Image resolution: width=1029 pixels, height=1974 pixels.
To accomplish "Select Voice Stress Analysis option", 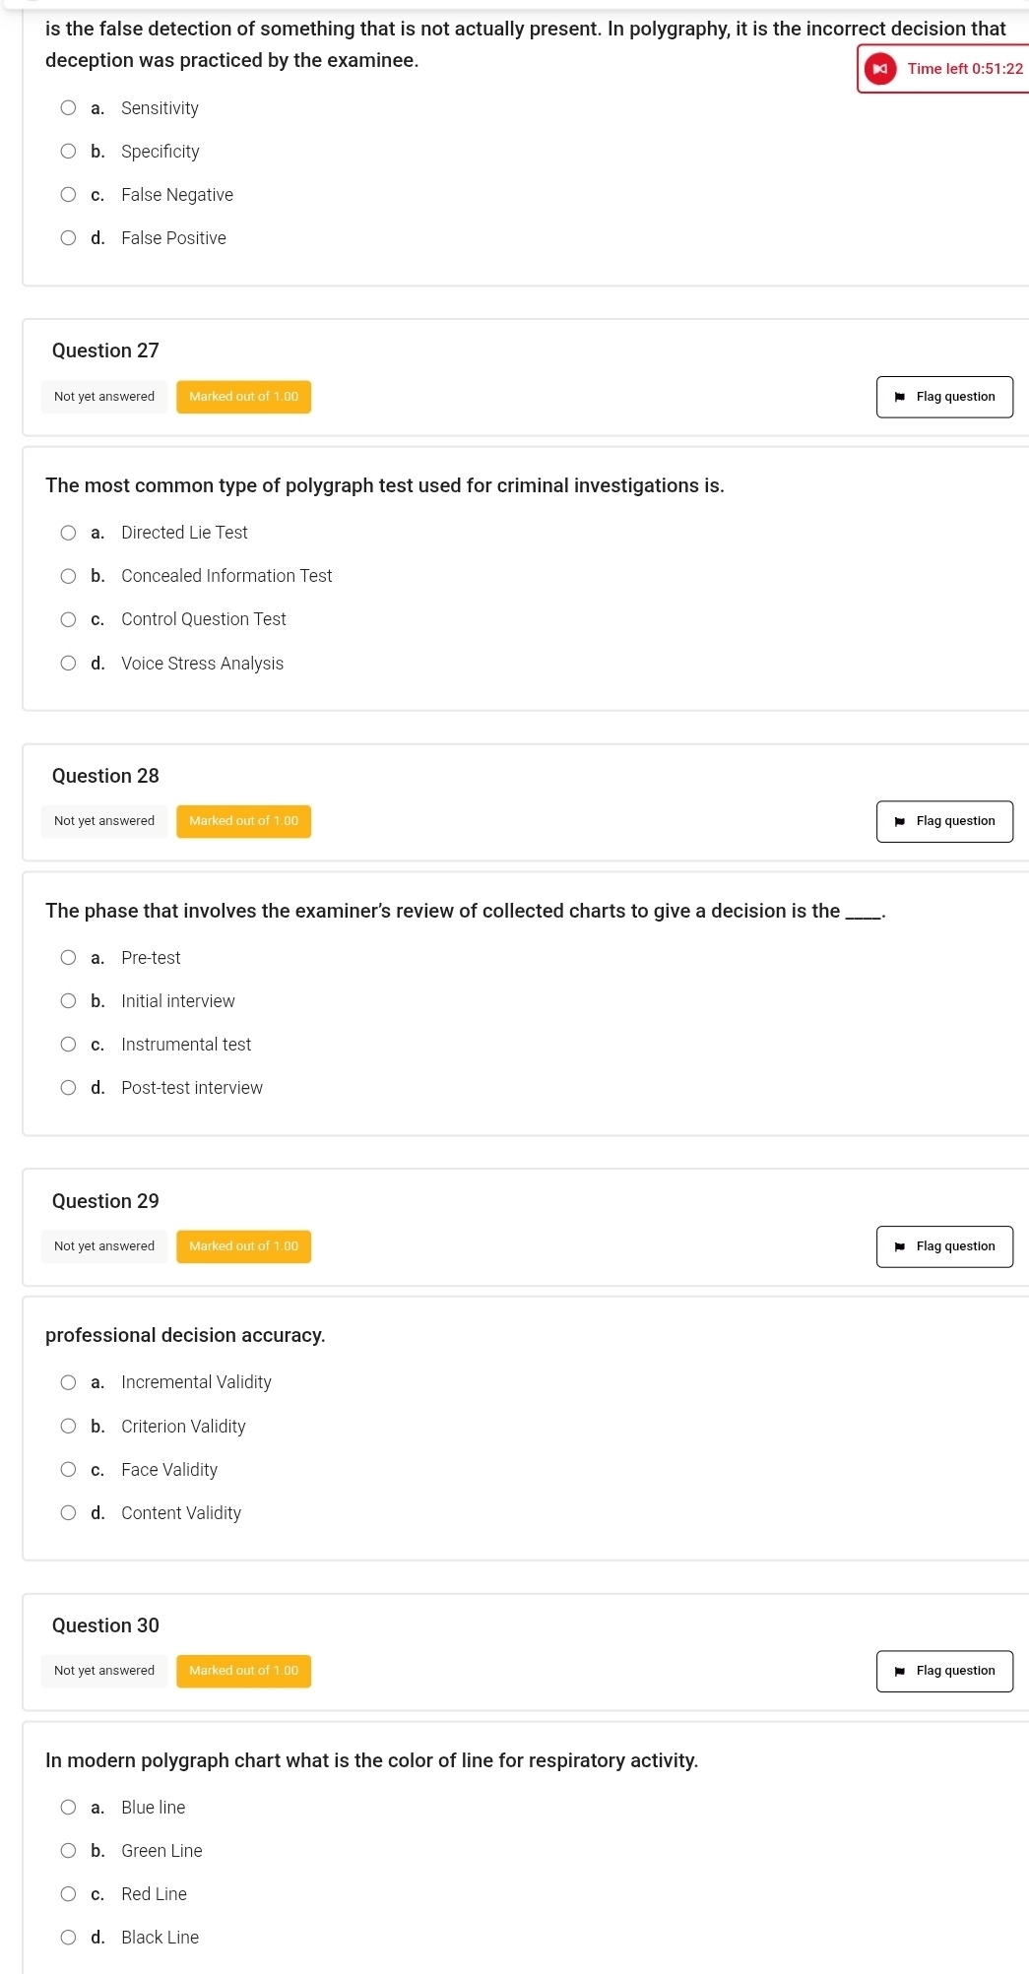I will click(69, 664).
